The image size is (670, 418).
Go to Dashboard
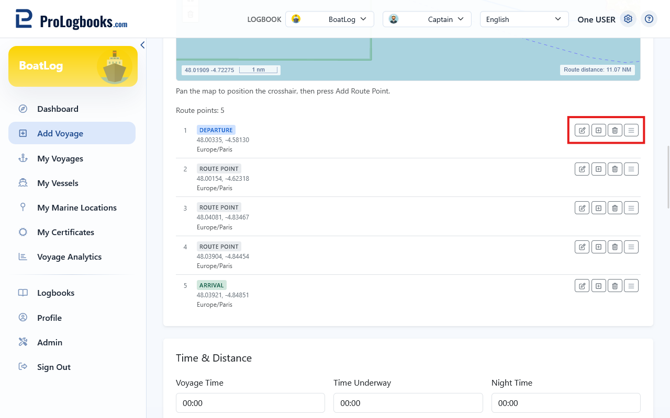coord(72,109)
